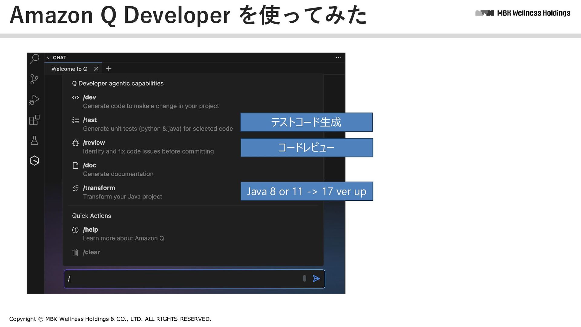Click 'Generate code to make a change in your project'
Screen dimensions: 581x327
click(x=151, y=106)
